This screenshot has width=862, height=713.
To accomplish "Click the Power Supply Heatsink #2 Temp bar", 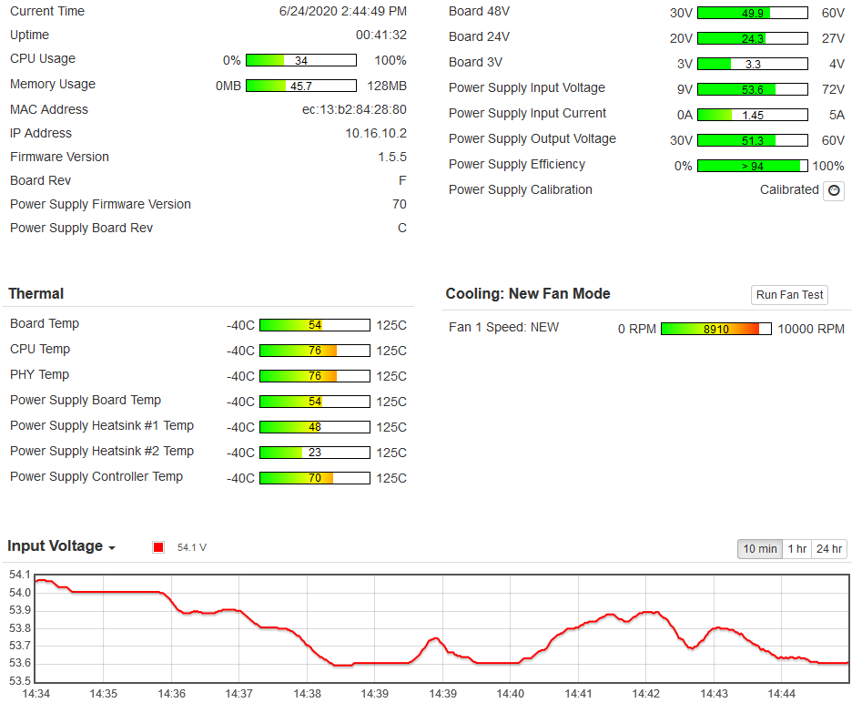I will point(314,453).
